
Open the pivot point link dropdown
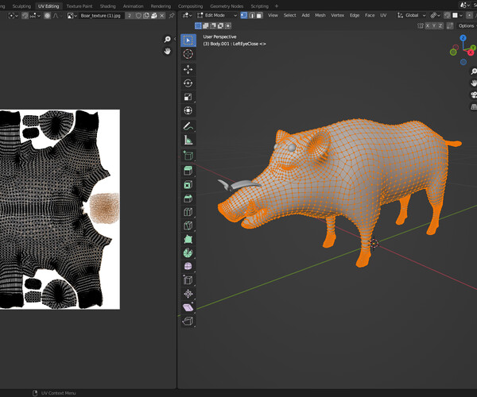[x=436, y=15]
